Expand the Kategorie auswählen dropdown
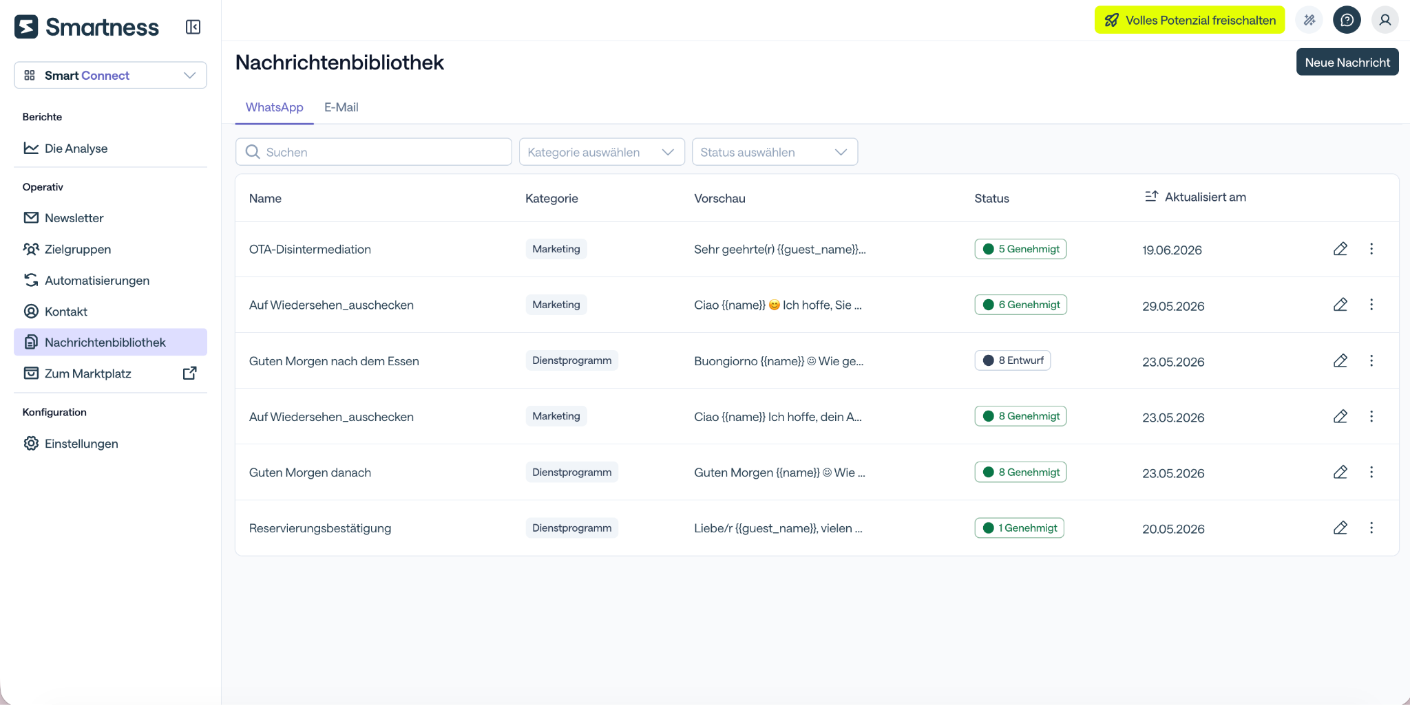This screenshot has width=1410, height=705. 602,152
